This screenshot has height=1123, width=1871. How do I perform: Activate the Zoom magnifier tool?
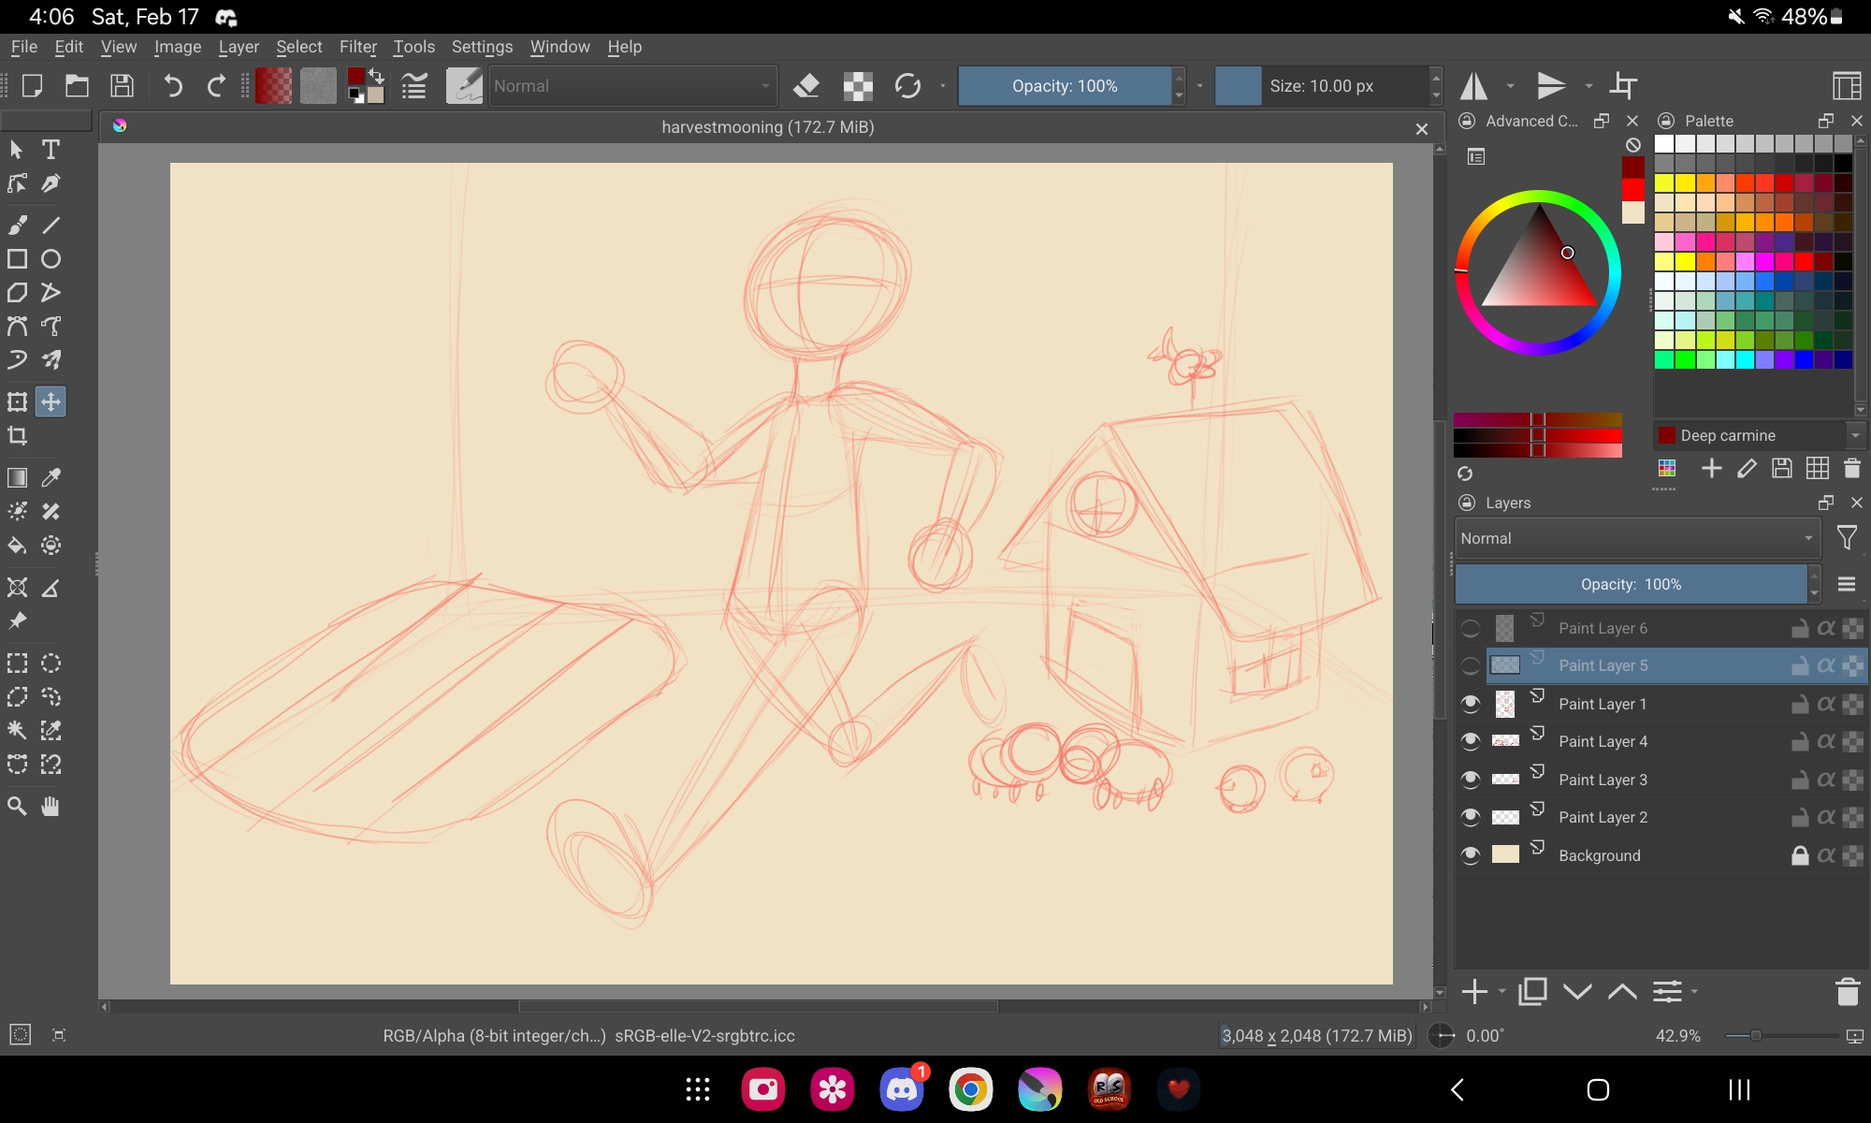(x=17, y=807)
